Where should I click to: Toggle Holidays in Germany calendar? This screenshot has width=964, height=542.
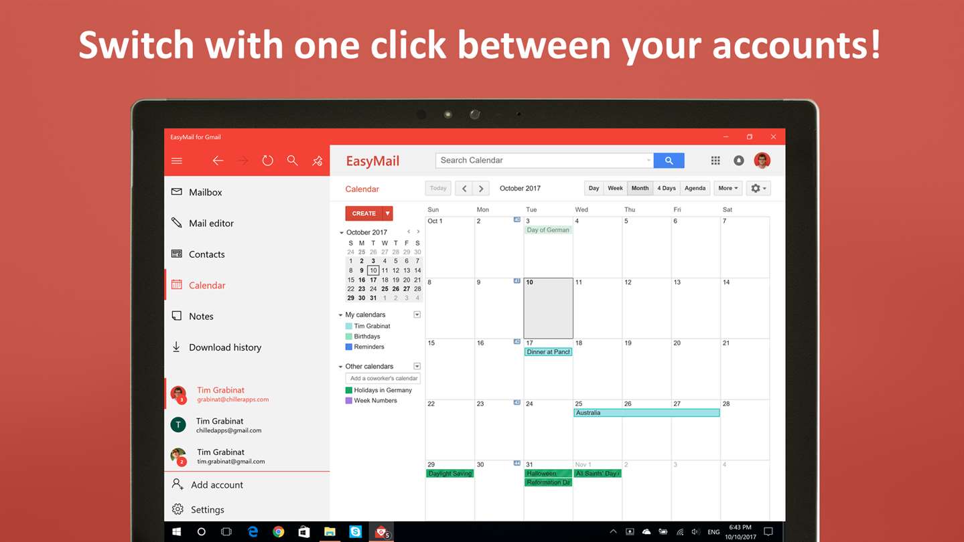(348, 390)
